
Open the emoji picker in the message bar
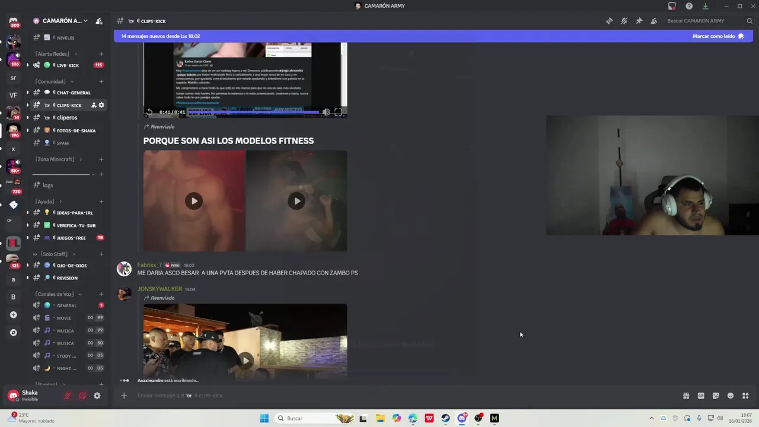tap(731, 396)
